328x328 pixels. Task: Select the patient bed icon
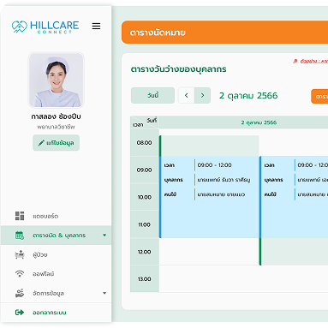[x=20, y=254]
